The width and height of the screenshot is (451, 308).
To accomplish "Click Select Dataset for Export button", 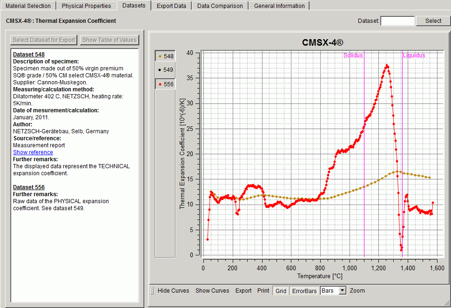I will tap(44, 40).
